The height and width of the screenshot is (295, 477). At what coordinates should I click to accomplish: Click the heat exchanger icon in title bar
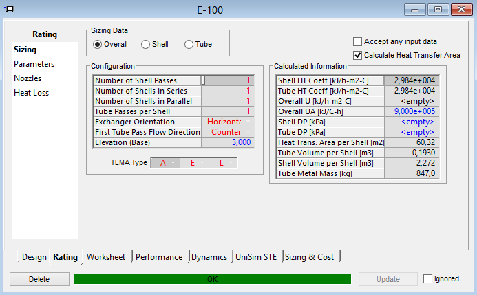10,8
